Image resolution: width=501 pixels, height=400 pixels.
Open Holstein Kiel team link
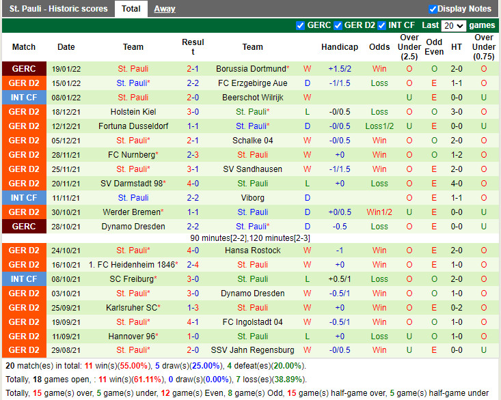click(133, 112)
